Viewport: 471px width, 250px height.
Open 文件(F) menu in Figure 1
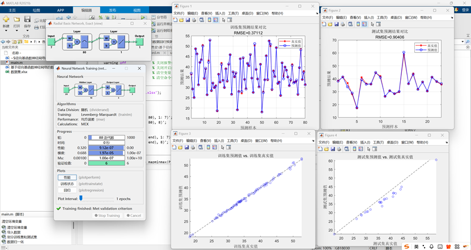(x=179, y=13)
